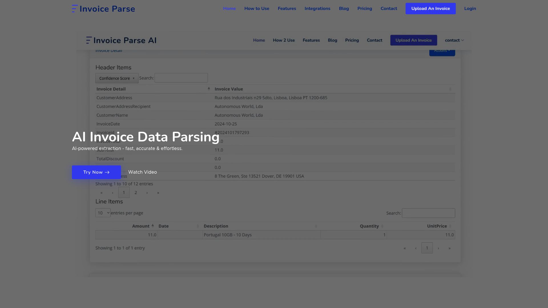548x308 pixels.
Task: Sort line items by Description
Action: coord(261,226)
